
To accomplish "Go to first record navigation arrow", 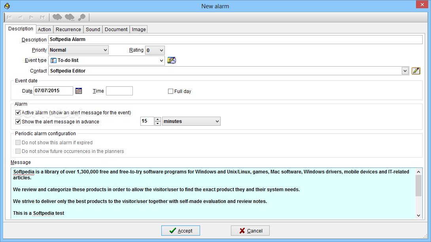I will (x=9, y=17).
